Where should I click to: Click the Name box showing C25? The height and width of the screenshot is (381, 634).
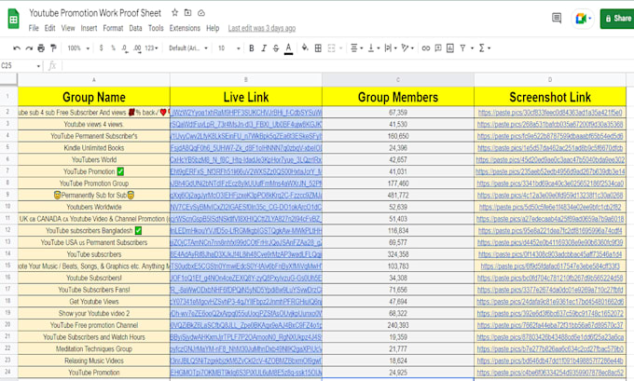21,65
